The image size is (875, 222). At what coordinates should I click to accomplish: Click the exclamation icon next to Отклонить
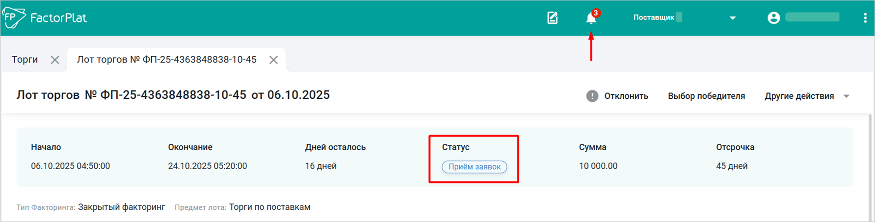click(592, 96)
